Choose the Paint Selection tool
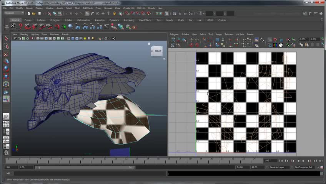Viewport: 326px width, 184px height. pyautogui.click(x=6, y=54)
